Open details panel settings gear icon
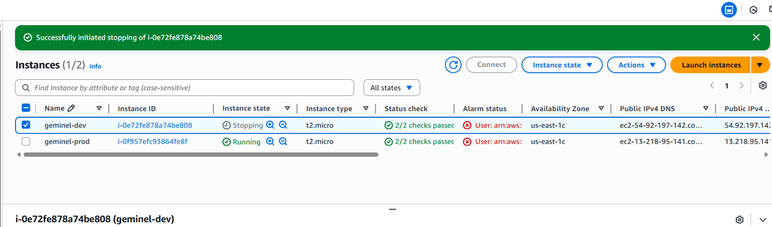 coord(740,220)
